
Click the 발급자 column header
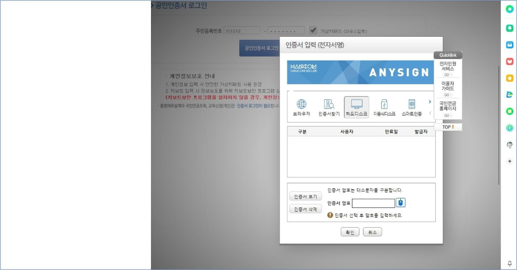point(421,132)
